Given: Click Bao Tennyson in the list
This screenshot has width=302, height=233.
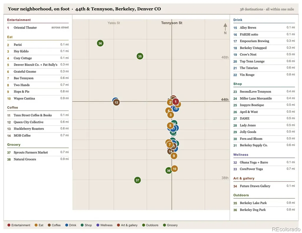Looking at the screenshot, I should tap(38, 78).
